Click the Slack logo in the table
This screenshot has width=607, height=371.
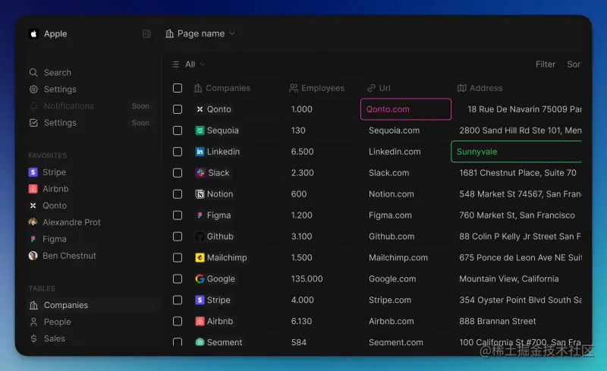(x=200, y=173)
